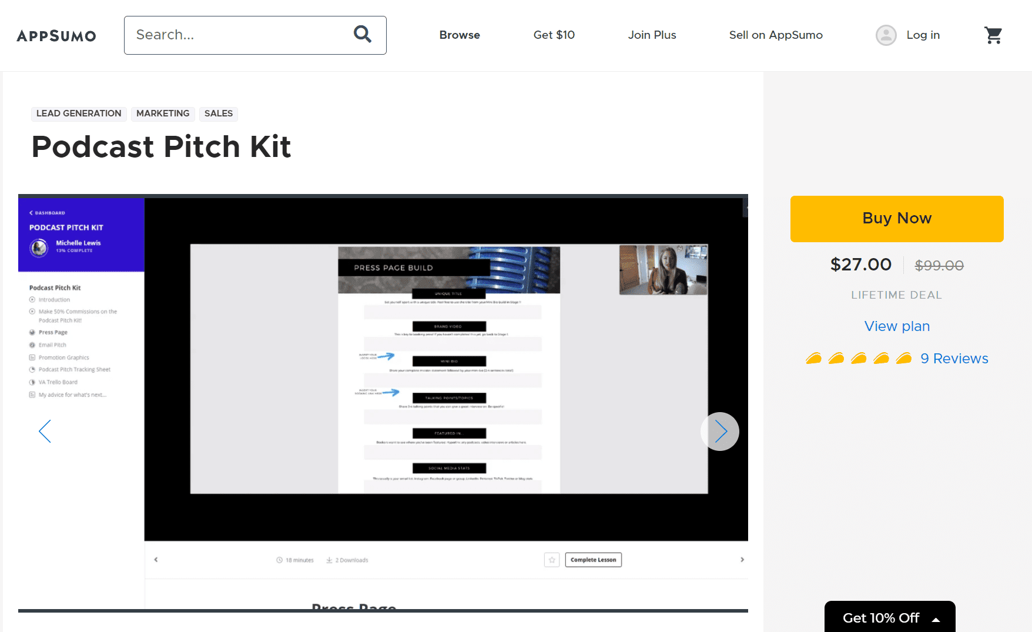1032x632 pixels.
Task: Expand the Get 10% Off popup
Action: click(890, 617)
